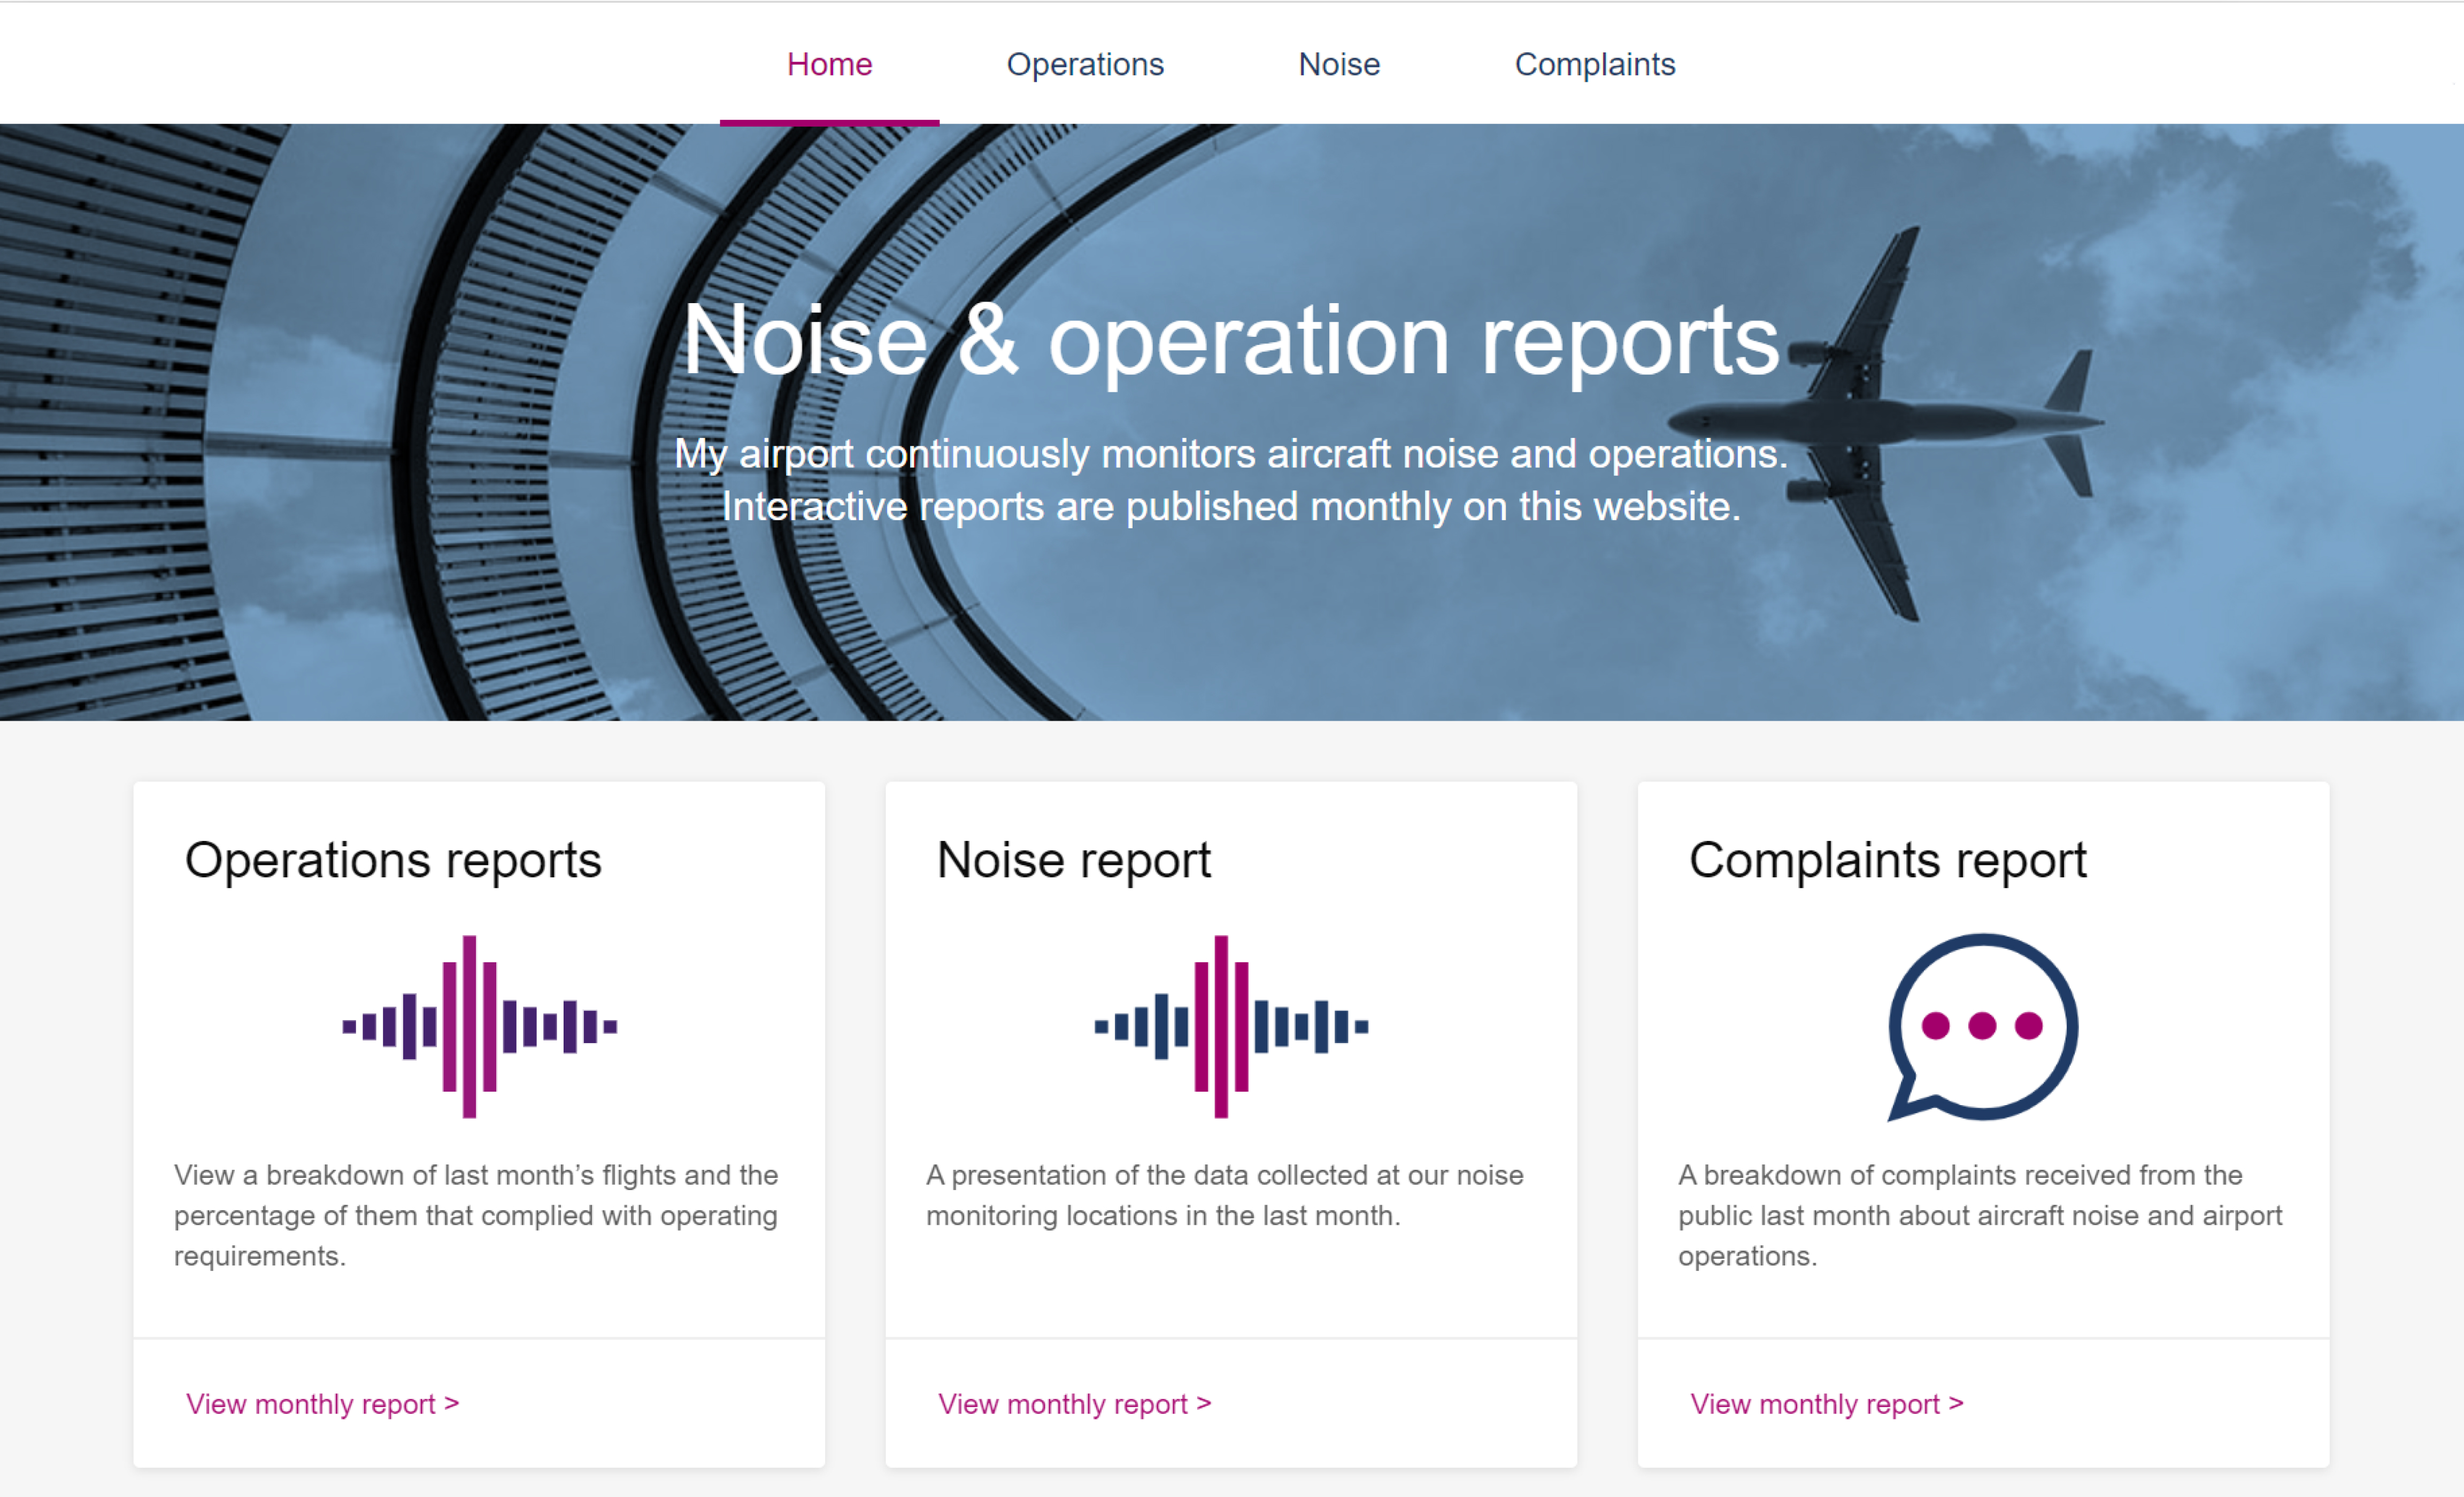Go to the Noise tab

pos(1339,64)
